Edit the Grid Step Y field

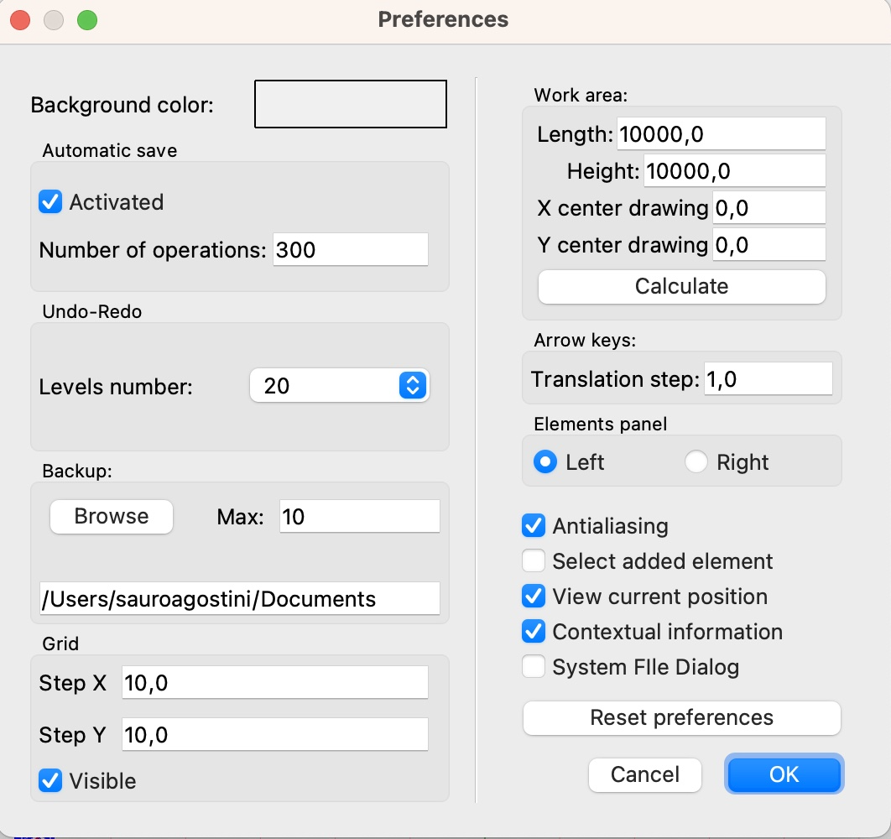pyautogui.click(x=274, y=734)
